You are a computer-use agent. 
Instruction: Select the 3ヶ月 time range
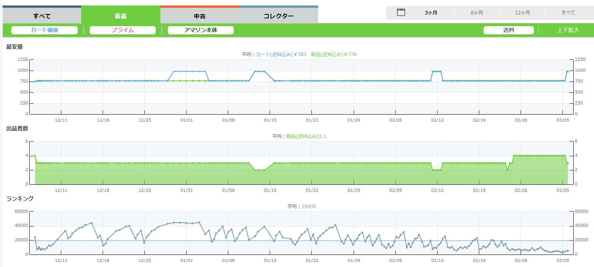click(431, 13)
